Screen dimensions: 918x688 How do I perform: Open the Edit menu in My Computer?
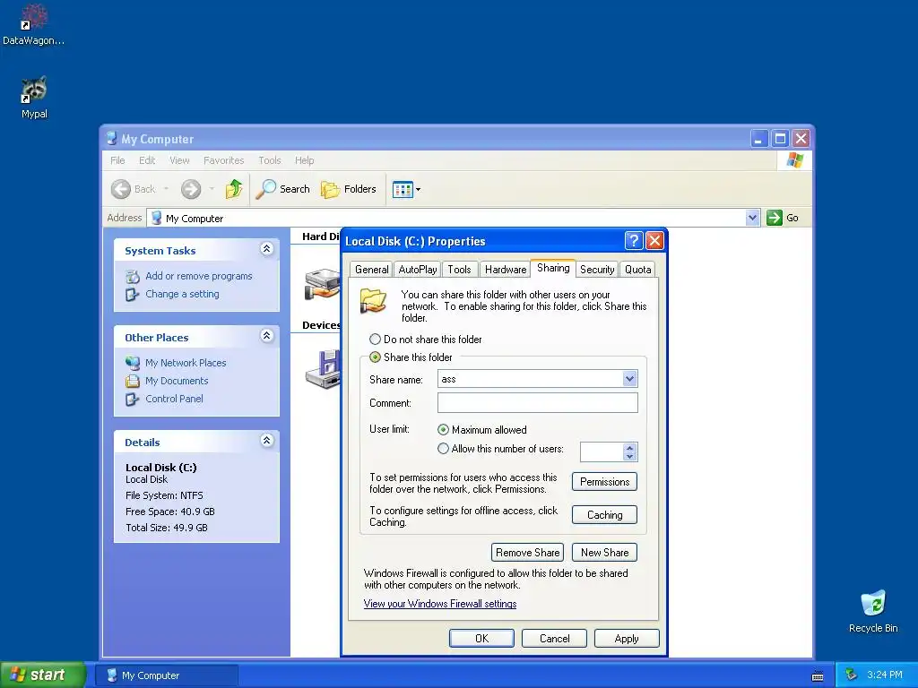point(147,160)
